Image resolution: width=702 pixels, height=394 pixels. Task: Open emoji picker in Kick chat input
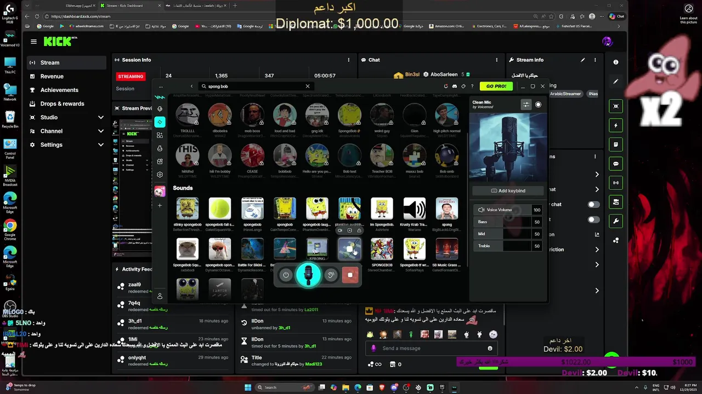point(490,348)
